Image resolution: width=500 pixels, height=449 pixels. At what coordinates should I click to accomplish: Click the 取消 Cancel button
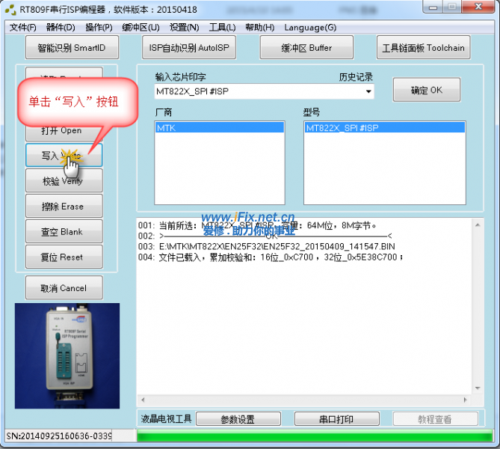pyautogui.click(x=63, y=288)
